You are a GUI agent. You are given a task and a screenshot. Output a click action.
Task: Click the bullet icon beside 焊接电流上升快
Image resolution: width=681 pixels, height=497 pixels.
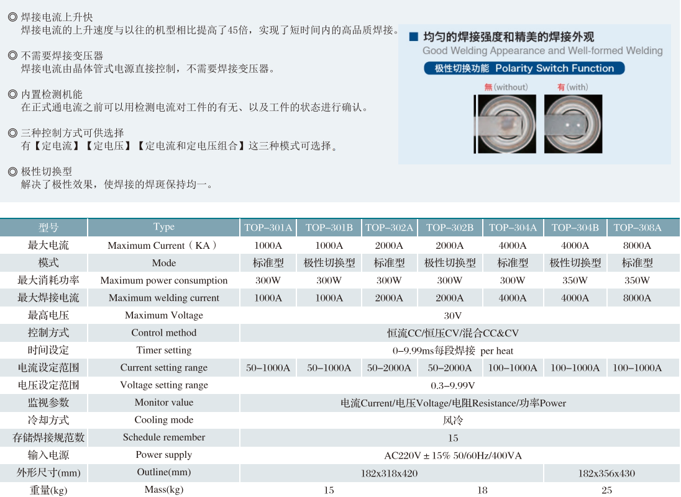[x=12, y=17]
